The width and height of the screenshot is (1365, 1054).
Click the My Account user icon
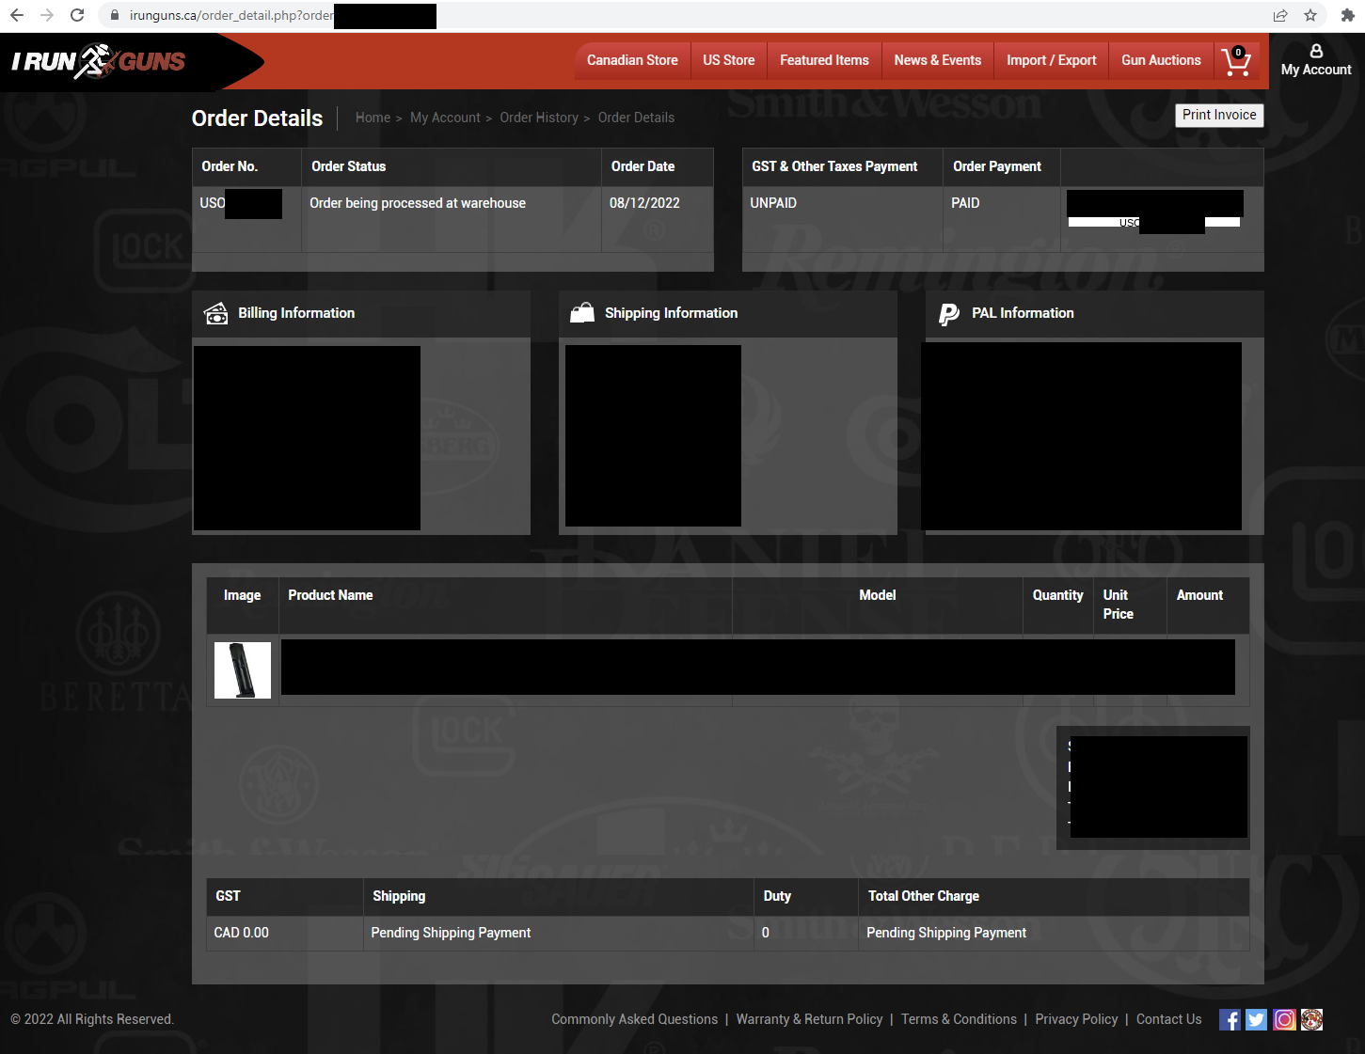(1315, 51)
